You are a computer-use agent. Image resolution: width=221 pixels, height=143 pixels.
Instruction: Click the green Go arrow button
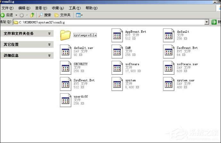[214, 22]
